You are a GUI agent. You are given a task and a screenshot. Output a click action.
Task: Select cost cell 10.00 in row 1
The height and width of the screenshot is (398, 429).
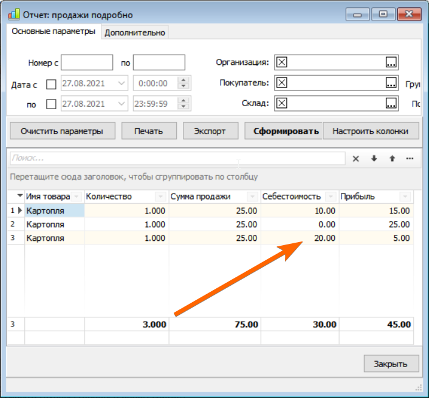pyautogui.click(x=300, y=211)
